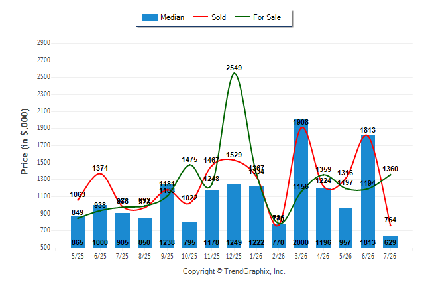
Task: Click the 5/25 bar labeled 865
Action: coord(78,232)
